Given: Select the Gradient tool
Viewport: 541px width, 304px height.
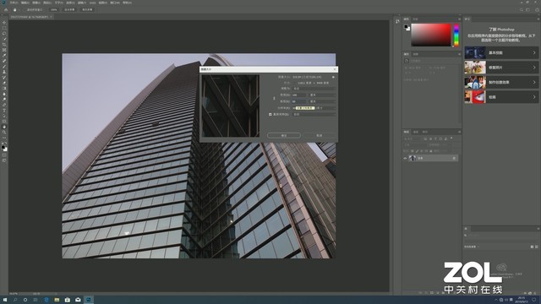Looking at the screenshot, I should (x=4, y=88).
